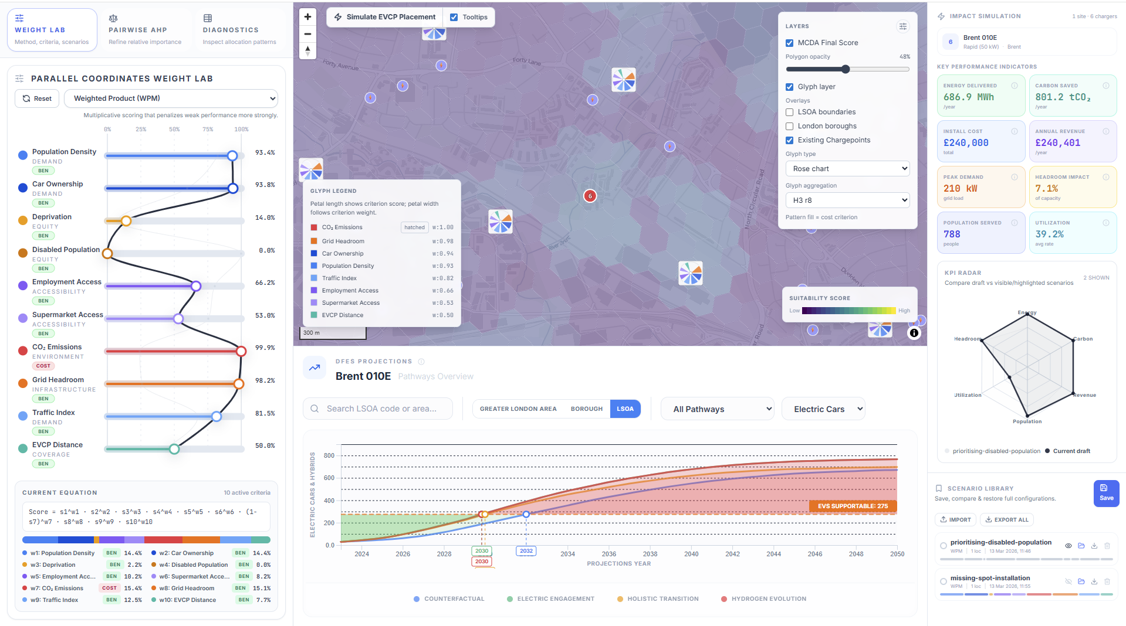1126x626 pixels.
Task: Reset map north with compass button
Action: [307, 51]
